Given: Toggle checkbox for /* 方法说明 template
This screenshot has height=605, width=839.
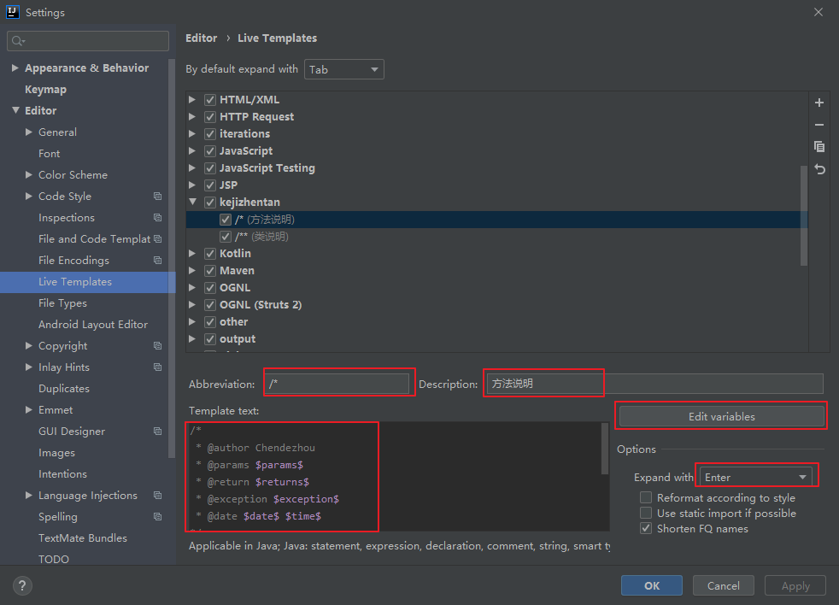Looking at the screenshot, I should 226,220.
